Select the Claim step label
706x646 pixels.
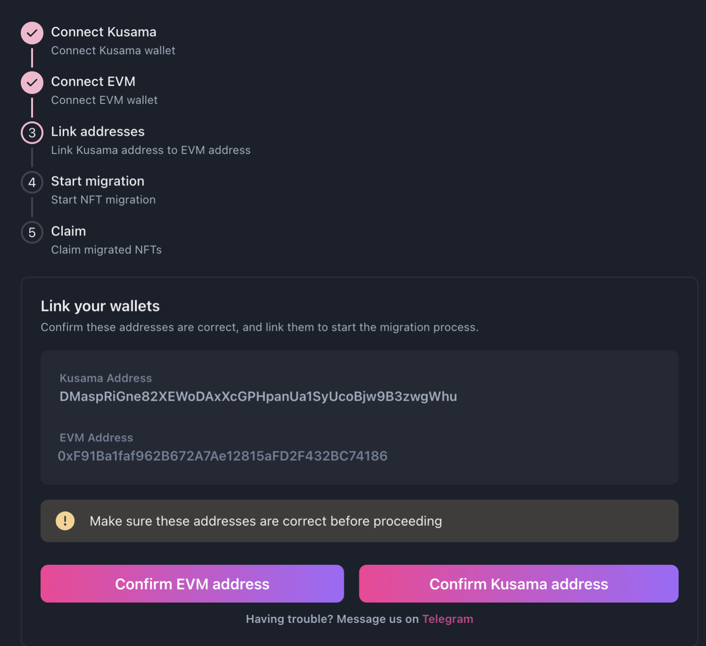(x=68, y=231)
